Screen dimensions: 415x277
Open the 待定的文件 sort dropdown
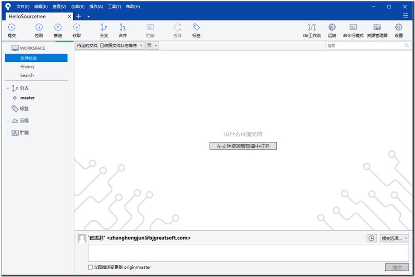click(110, 46)
